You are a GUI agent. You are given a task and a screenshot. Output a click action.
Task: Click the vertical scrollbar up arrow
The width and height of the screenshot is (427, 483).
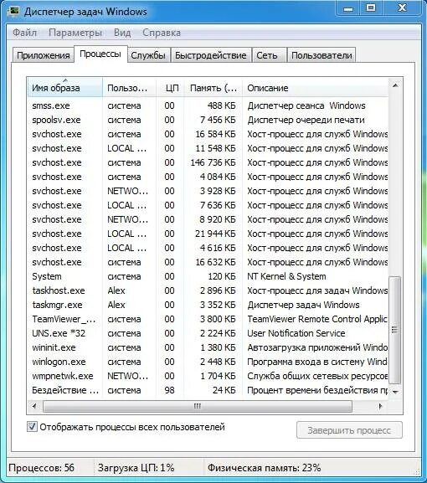click(395, 85)
